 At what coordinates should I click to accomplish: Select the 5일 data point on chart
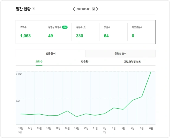(x=142, y=97)
